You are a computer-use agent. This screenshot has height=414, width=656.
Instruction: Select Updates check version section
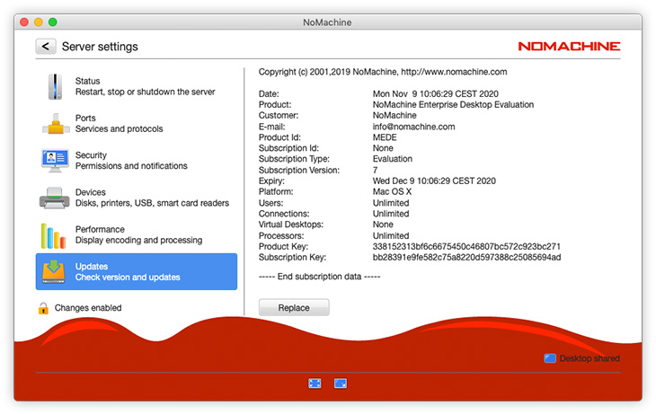coord(137,271)
